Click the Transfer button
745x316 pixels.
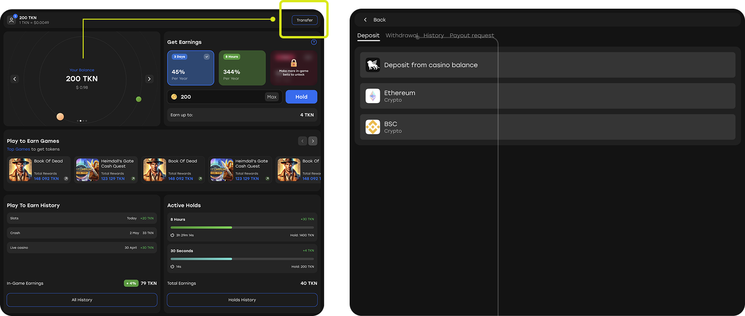coord(304,20)
